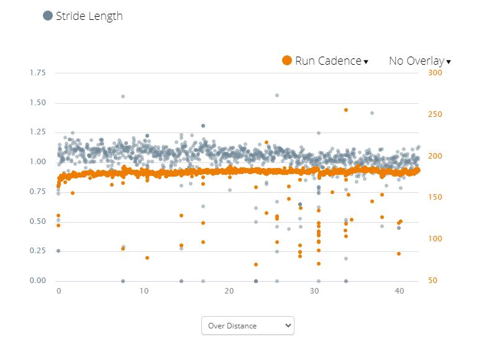The image size is (479, 344).
Task: Open the Run Cadence dropdown arrow
Action: point(366,62)
